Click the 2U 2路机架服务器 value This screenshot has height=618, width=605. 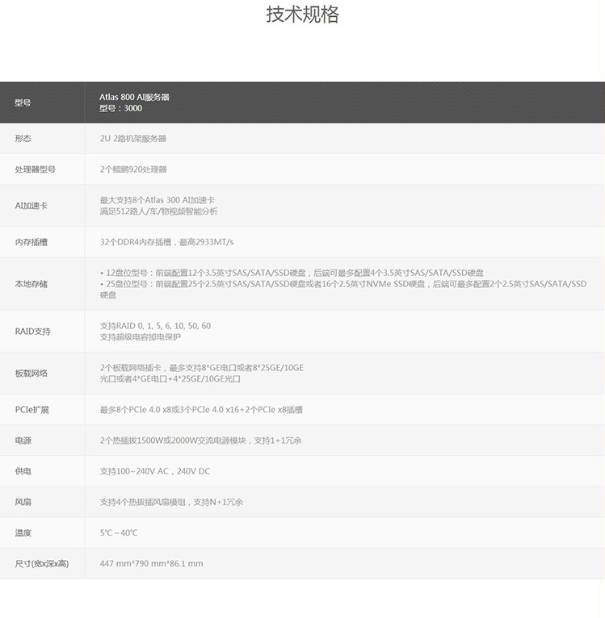tap(132, 139)
